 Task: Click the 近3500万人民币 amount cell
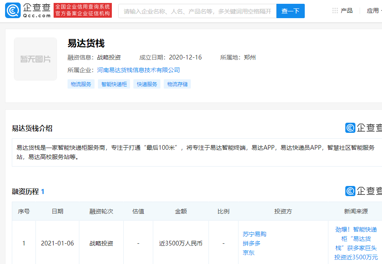pos(181,243)
